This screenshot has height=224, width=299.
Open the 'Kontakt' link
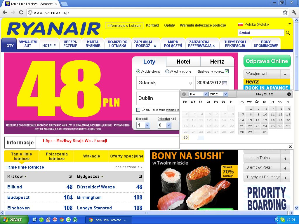pyautogui.click(x=152, y=25)
